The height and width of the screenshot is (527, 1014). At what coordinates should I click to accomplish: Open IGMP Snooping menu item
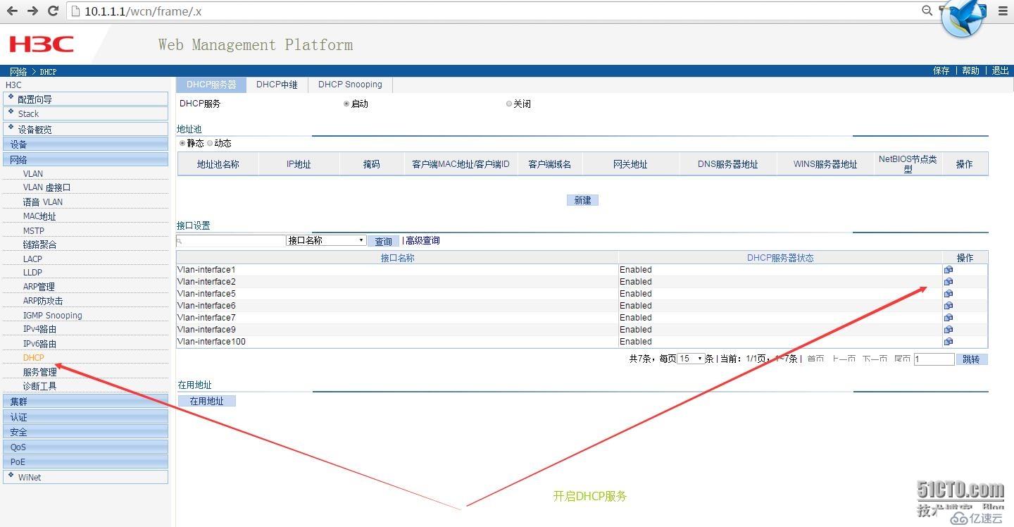[53, 315]
